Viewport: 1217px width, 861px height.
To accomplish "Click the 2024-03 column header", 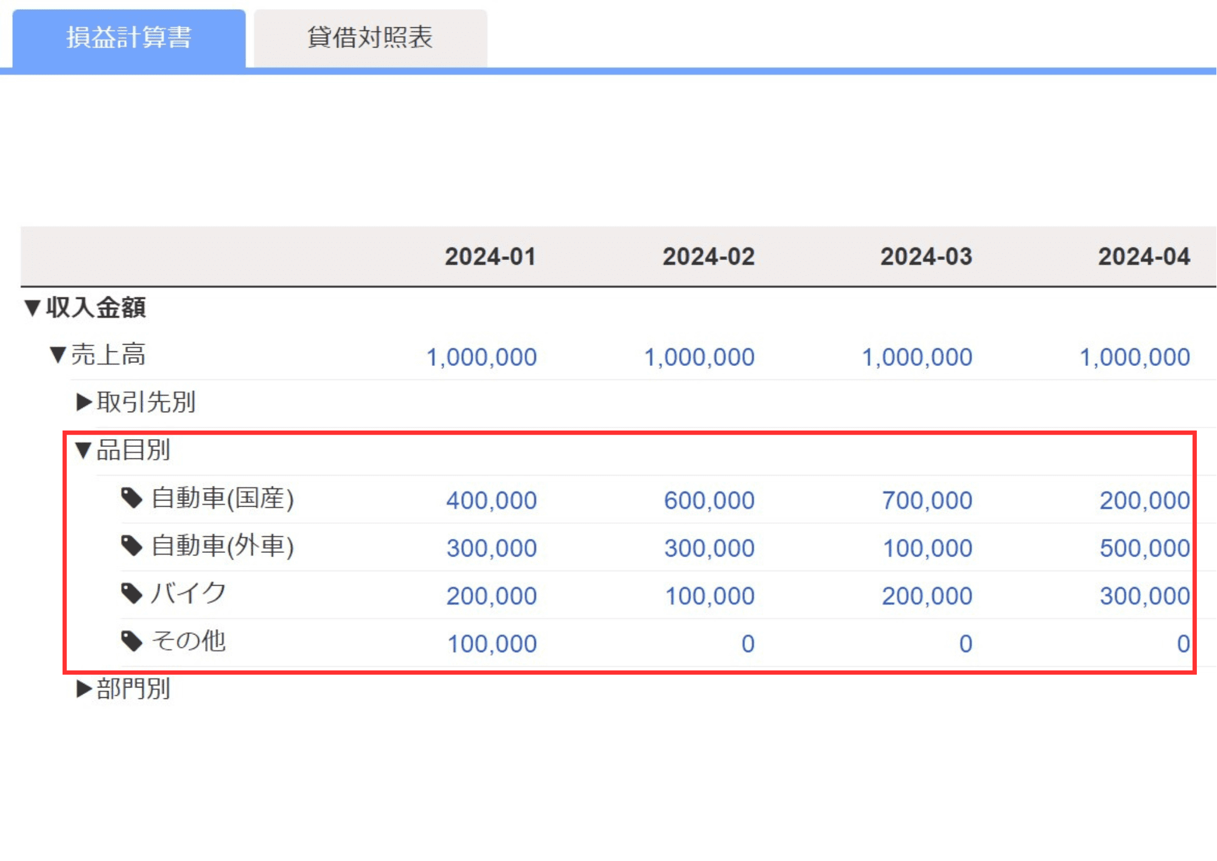I will click(926, 257).
